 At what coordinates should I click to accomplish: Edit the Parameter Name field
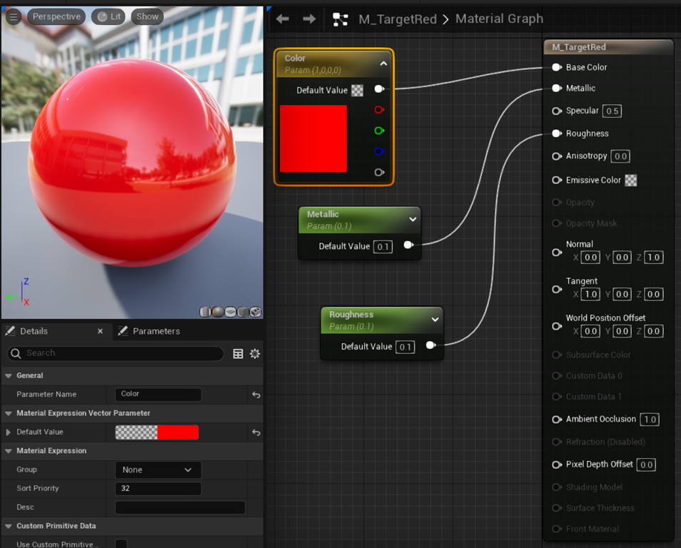pos(158,395)
